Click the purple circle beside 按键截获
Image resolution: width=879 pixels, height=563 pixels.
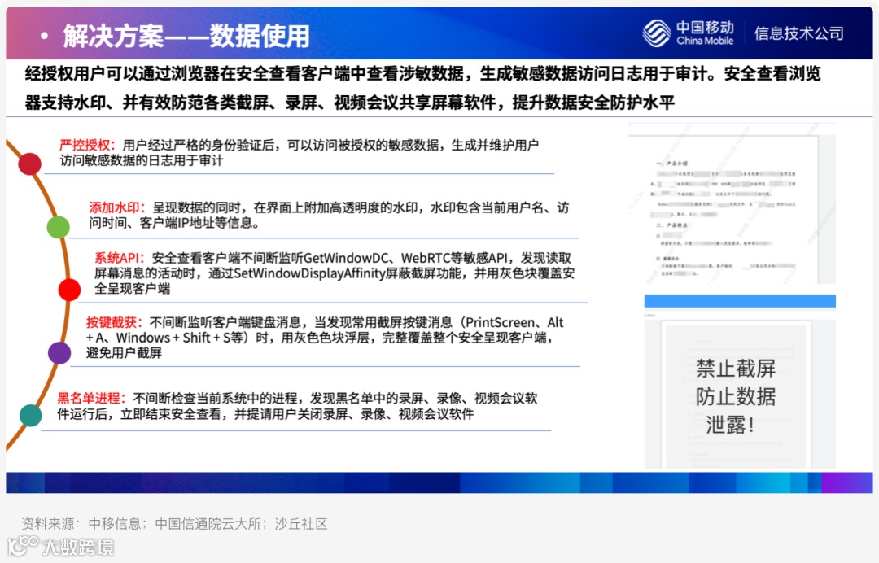(59, 353)
